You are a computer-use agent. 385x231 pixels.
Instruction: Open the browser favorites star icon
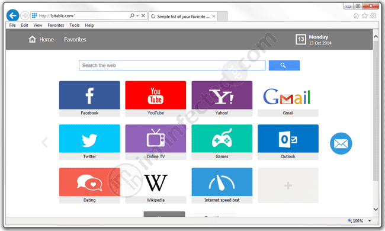[365, 16]
